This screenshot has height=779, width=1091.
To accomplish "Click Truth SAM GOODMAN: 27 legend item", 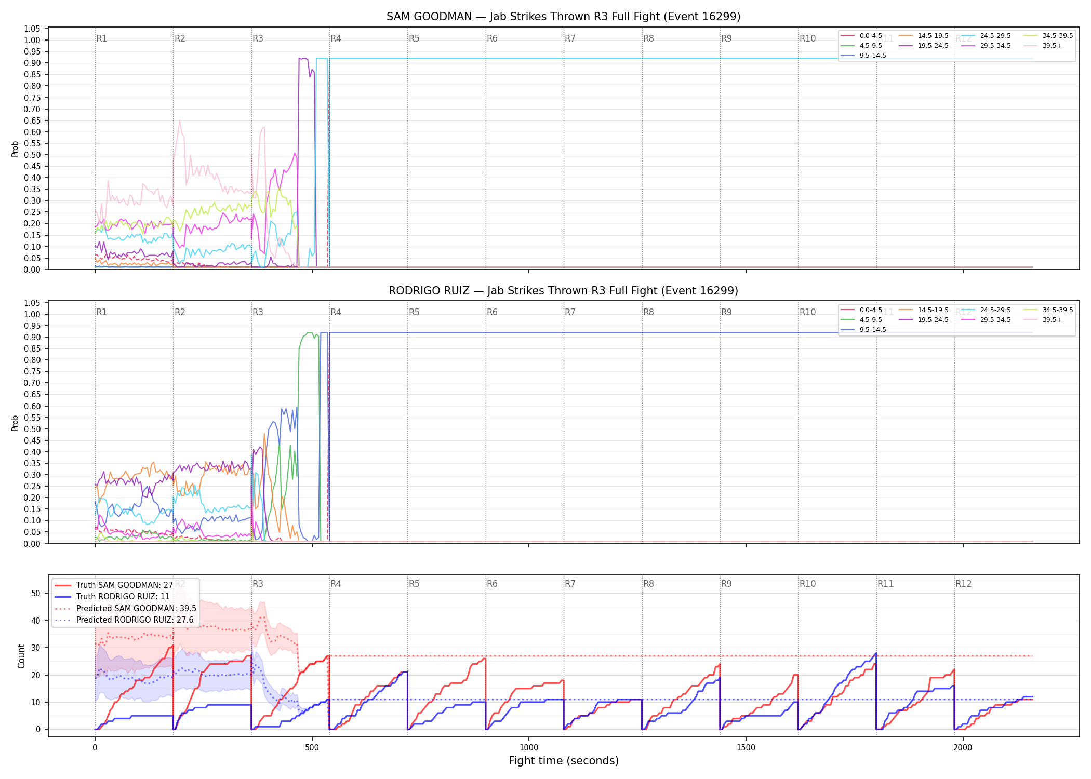I will (x=114, y=585).
